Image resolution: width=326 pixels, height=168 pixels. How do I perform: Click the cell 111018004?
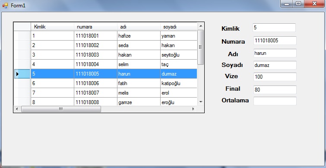pos(95,64)
